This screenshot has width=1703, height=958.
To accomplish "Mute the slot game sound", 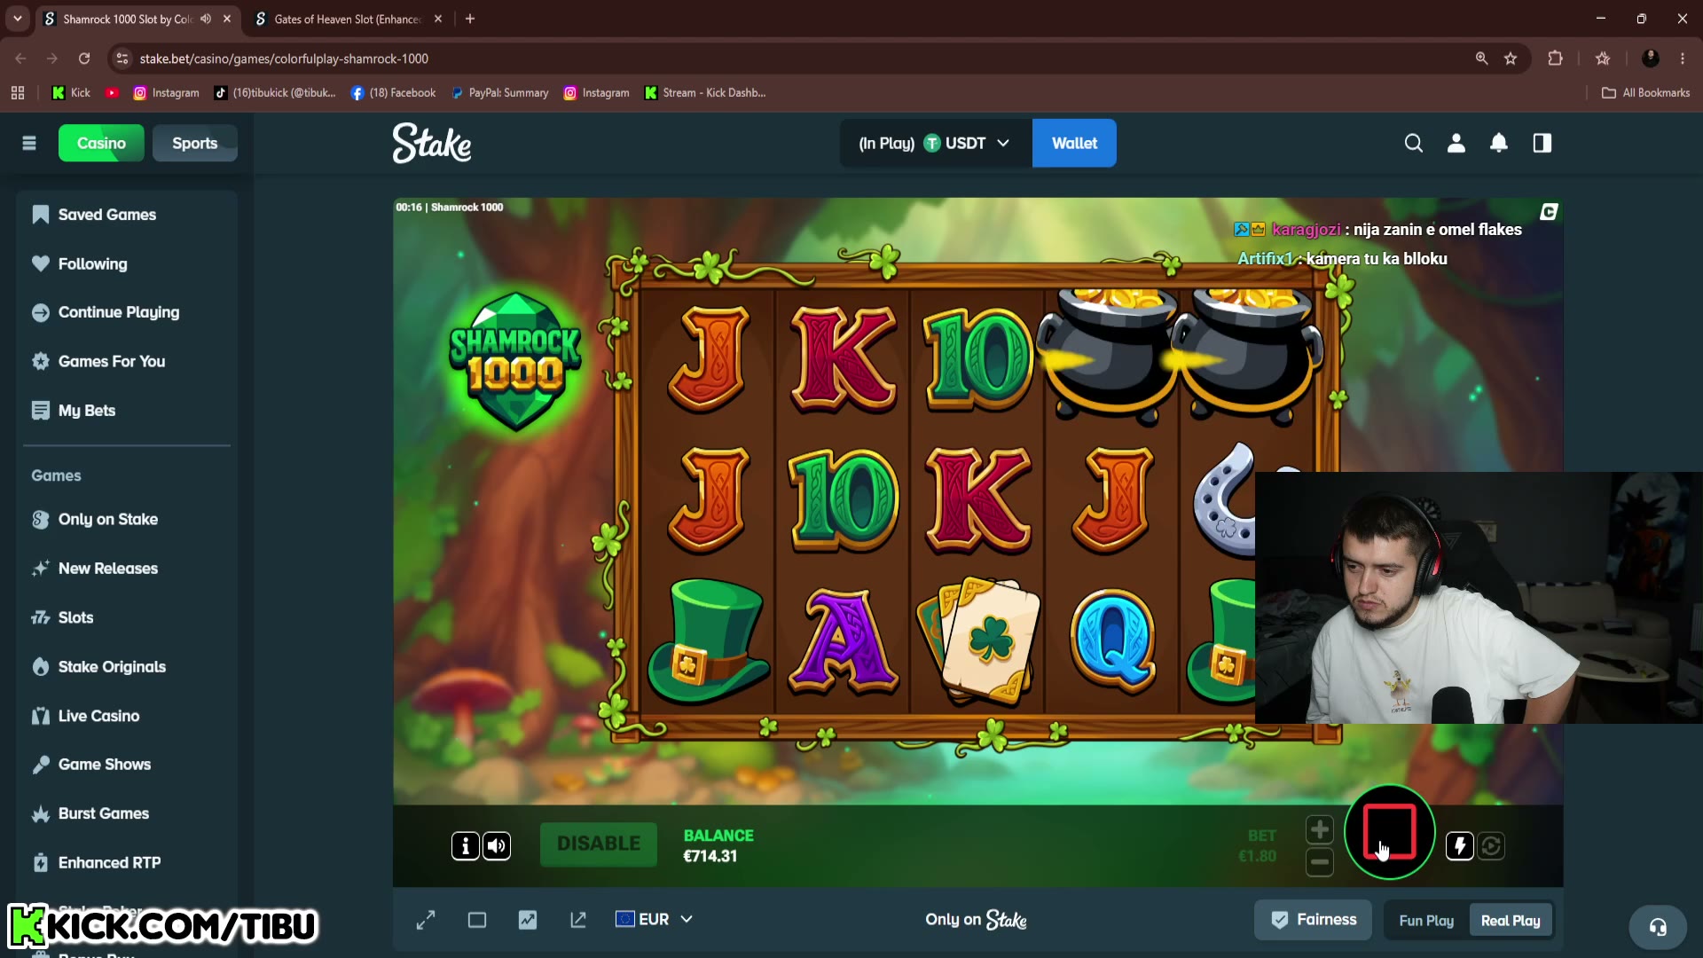I will 497,846.
